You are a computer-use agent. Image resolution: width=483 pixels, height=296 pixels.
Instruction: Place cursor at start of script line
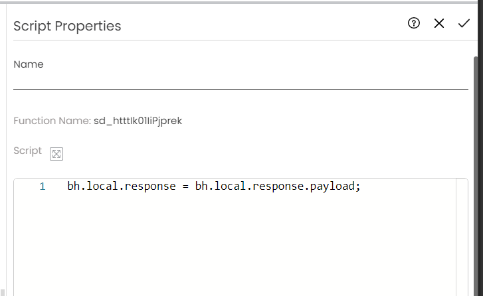pos(68,186)
